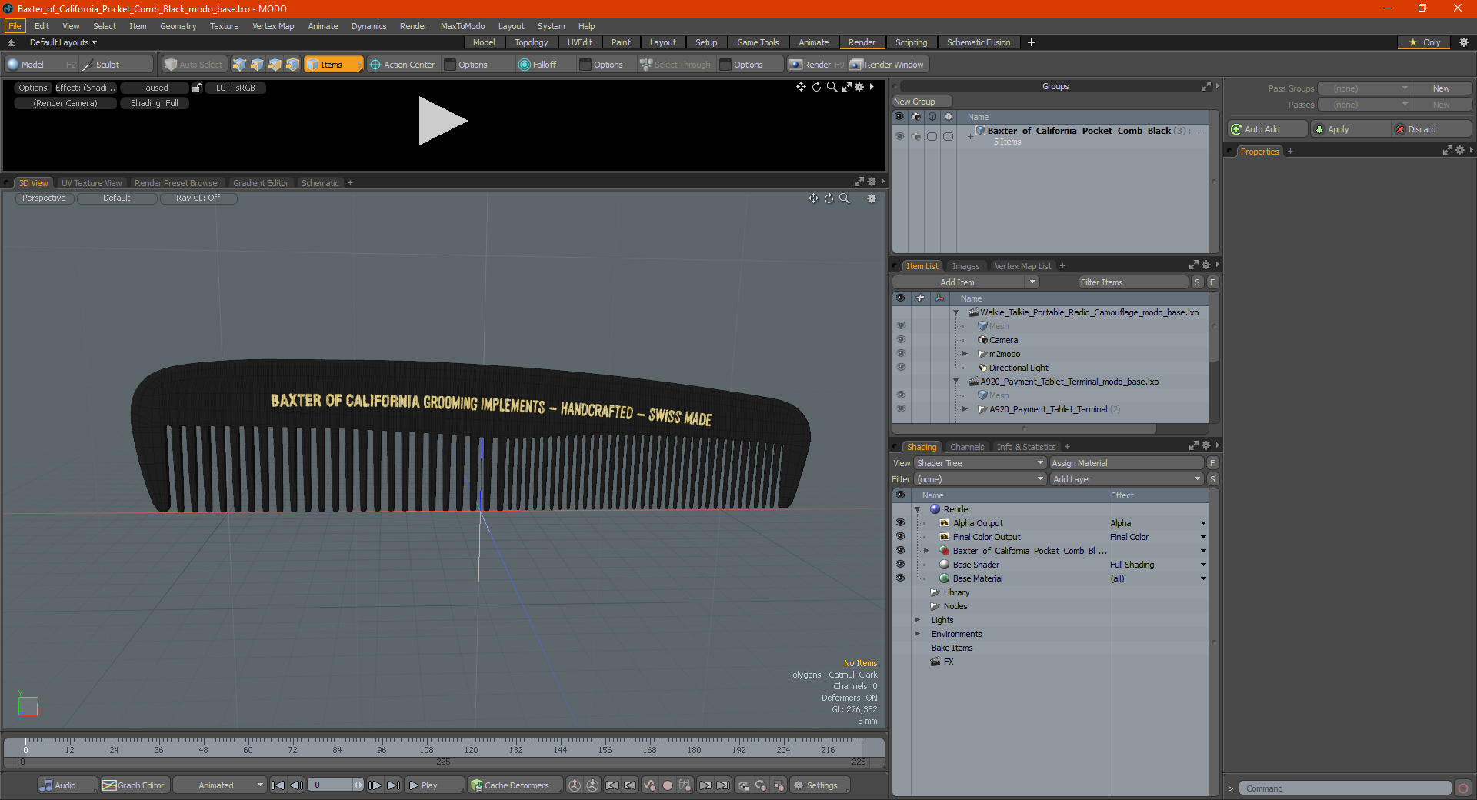
Task: Activate Items selection mode
Action: click(x=333, y=65)
